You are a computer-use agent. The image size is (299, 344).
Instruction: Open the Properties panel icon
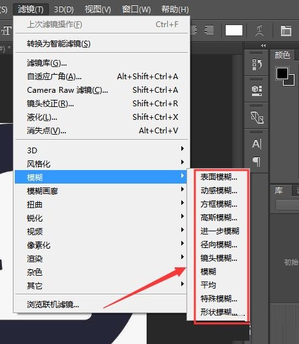(x=257, y=91)
